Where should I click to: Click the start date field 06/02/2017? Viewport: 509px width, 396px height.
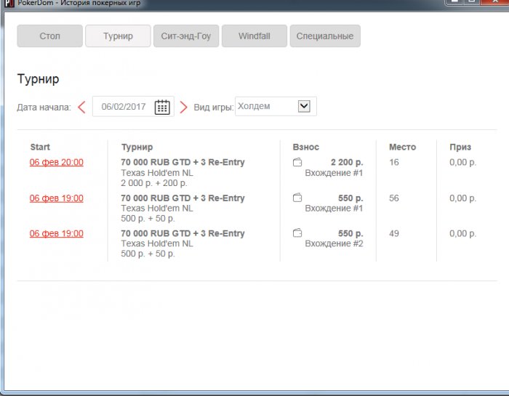click(124, 107)
